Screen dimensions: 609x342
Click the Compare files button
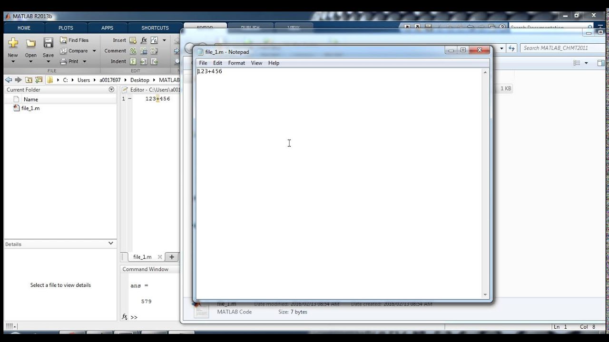(x=74, y=51)
